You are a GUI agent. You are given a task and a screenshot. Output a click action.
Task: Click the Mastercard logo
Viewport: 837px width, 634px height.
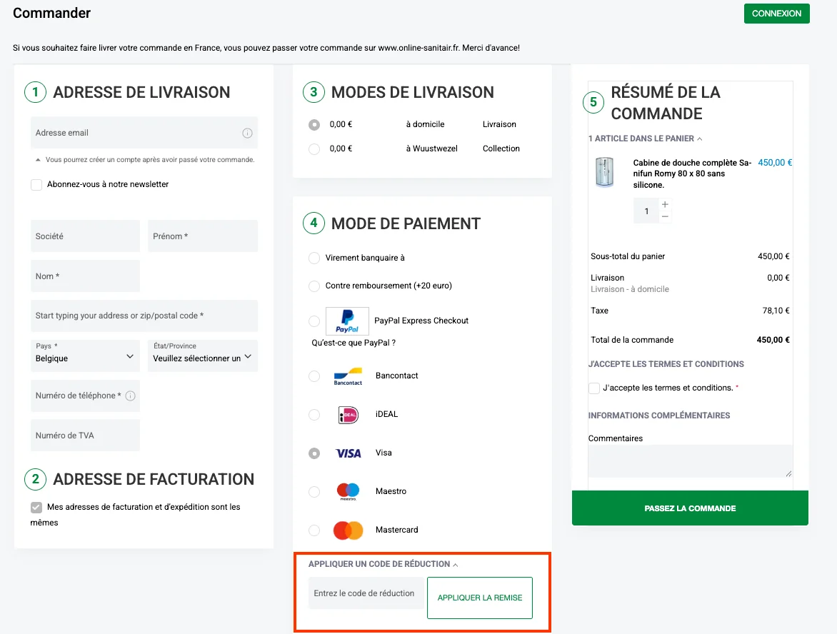click(348, 530)
